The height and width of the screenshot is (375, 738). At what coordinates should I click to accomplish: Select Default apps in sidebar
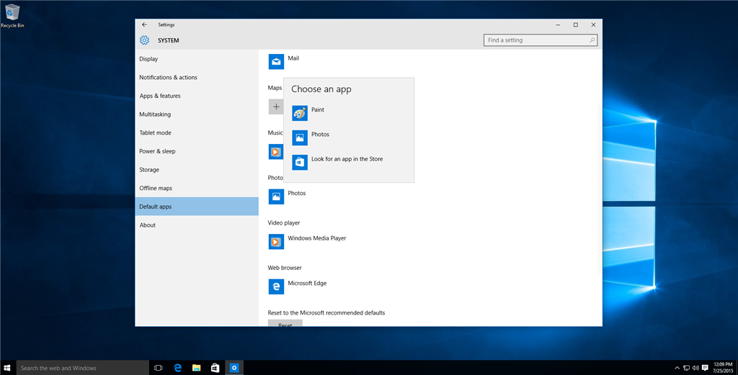pyautogui.click(x=197, y=207)
